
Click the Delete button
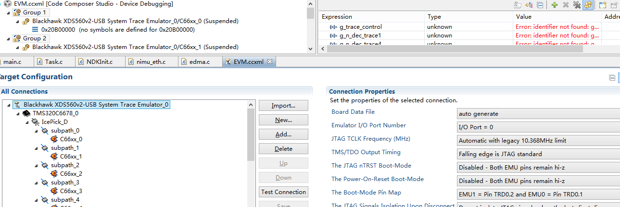(283, 149)
